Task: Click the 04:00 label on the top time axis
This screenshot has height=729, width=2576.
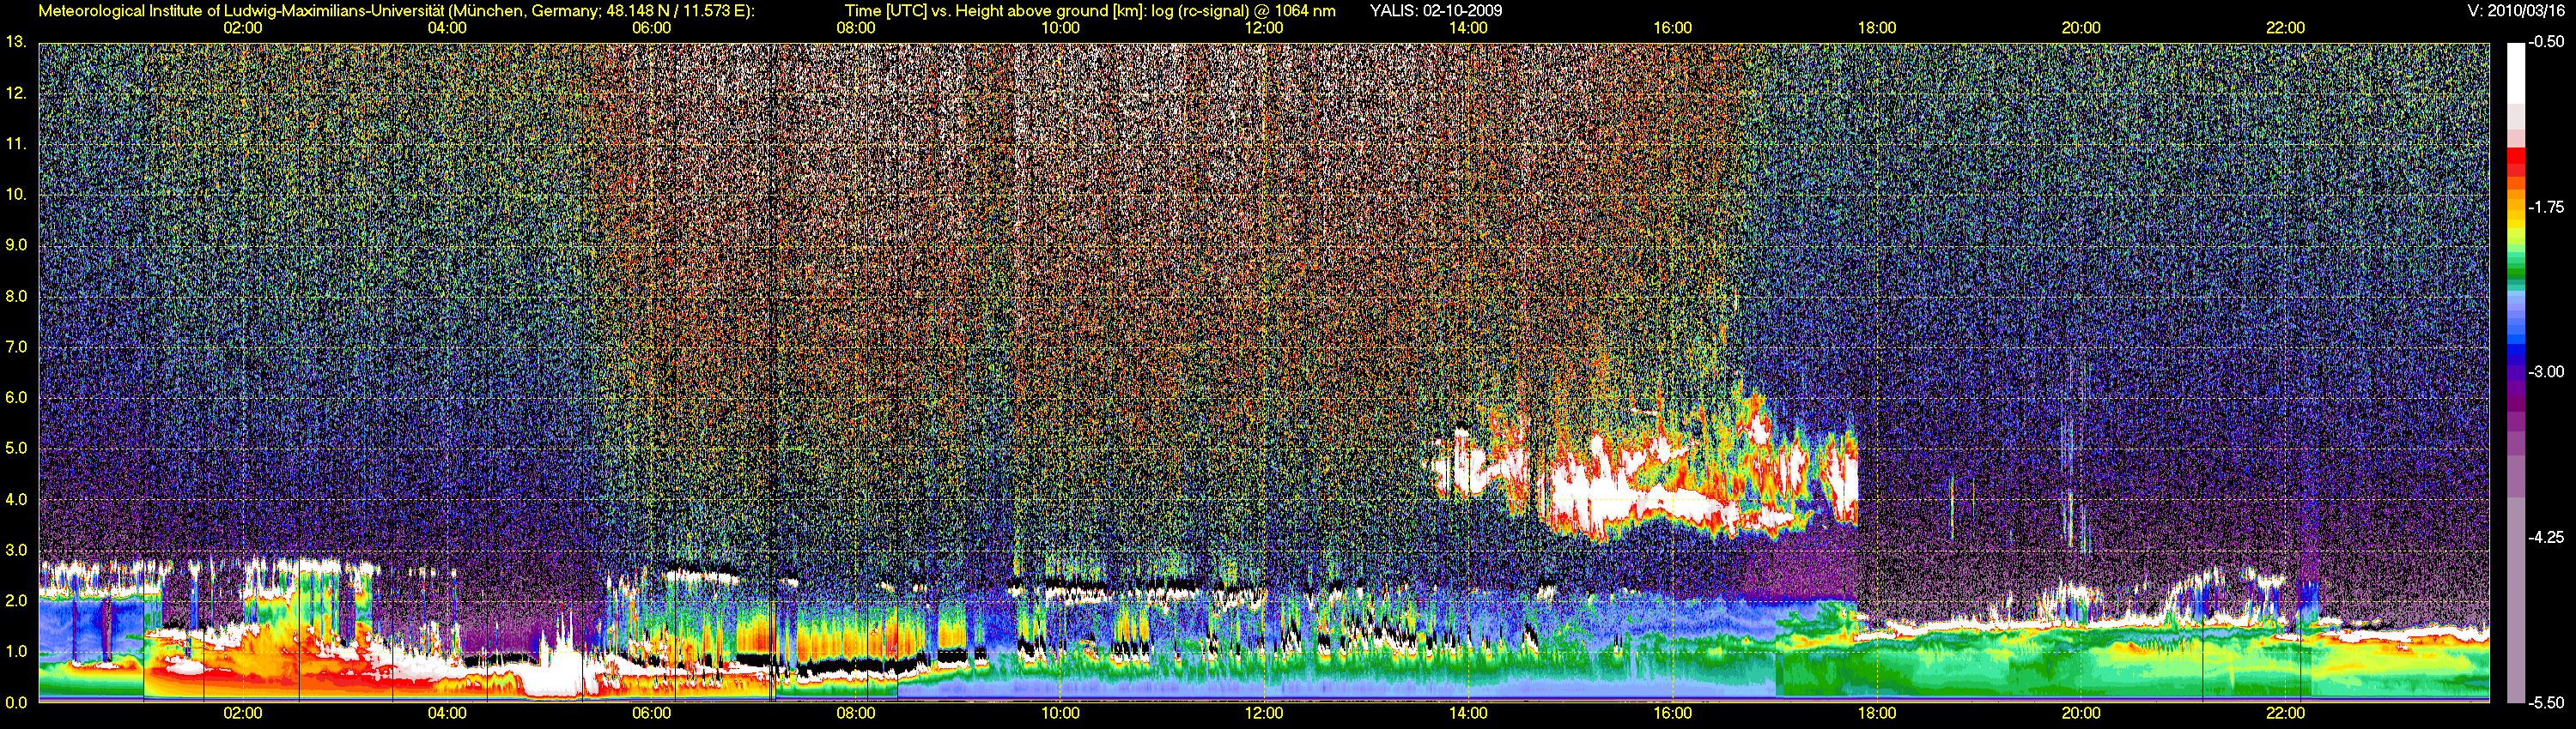Action: [x=447, y=28]
